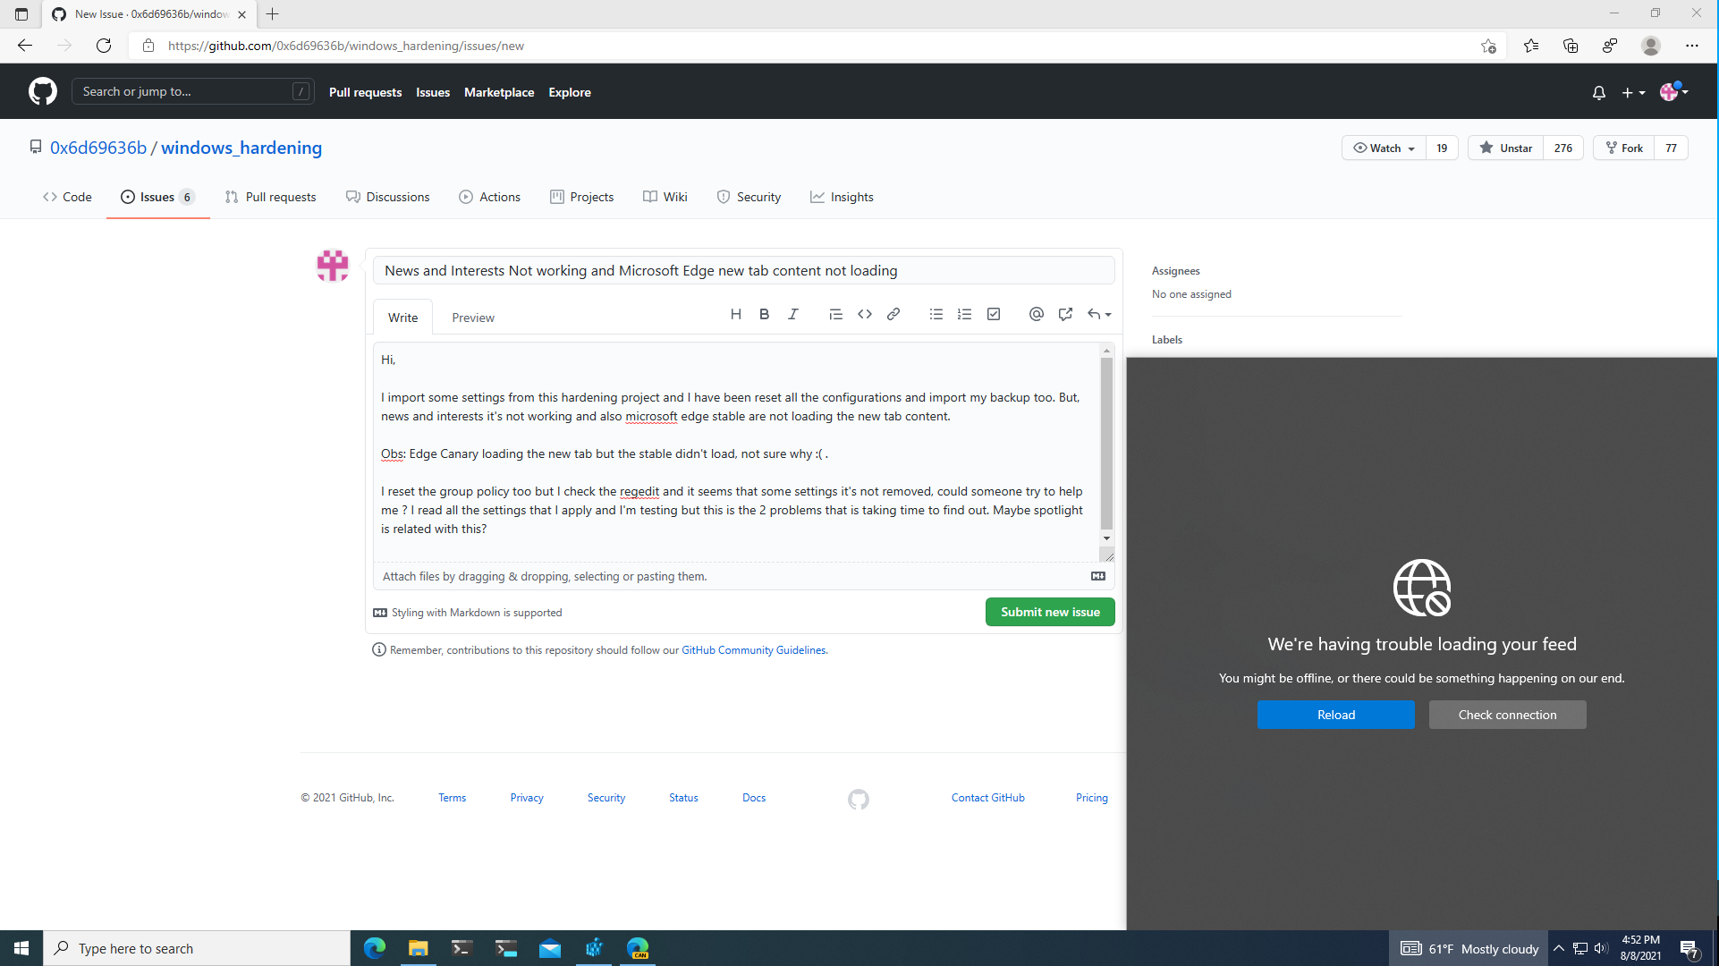Viewport: 1719px width, 966px height.
Task: Insert a task list checkbox
Action: [x=993, y=314]
